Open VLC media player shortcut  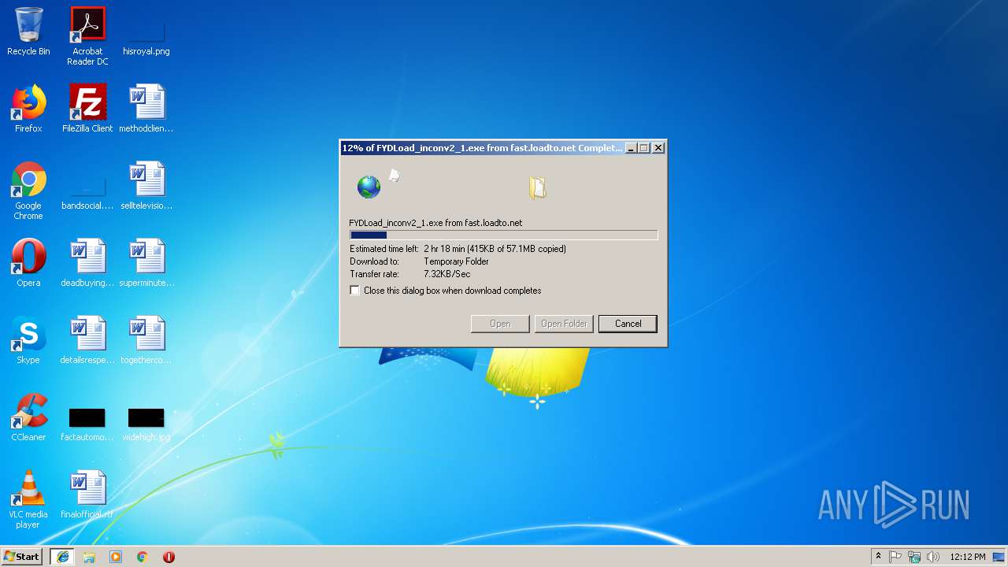pos(28,499)
